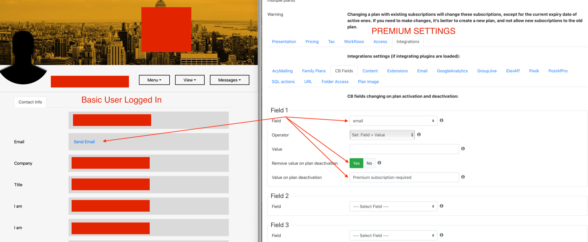
Task: Open the profile Messages dropdown
Action: click(x=229, y=80)
